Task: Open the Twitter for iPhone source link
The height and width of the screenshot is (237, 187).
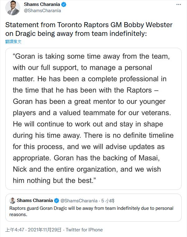Action: 84,230
